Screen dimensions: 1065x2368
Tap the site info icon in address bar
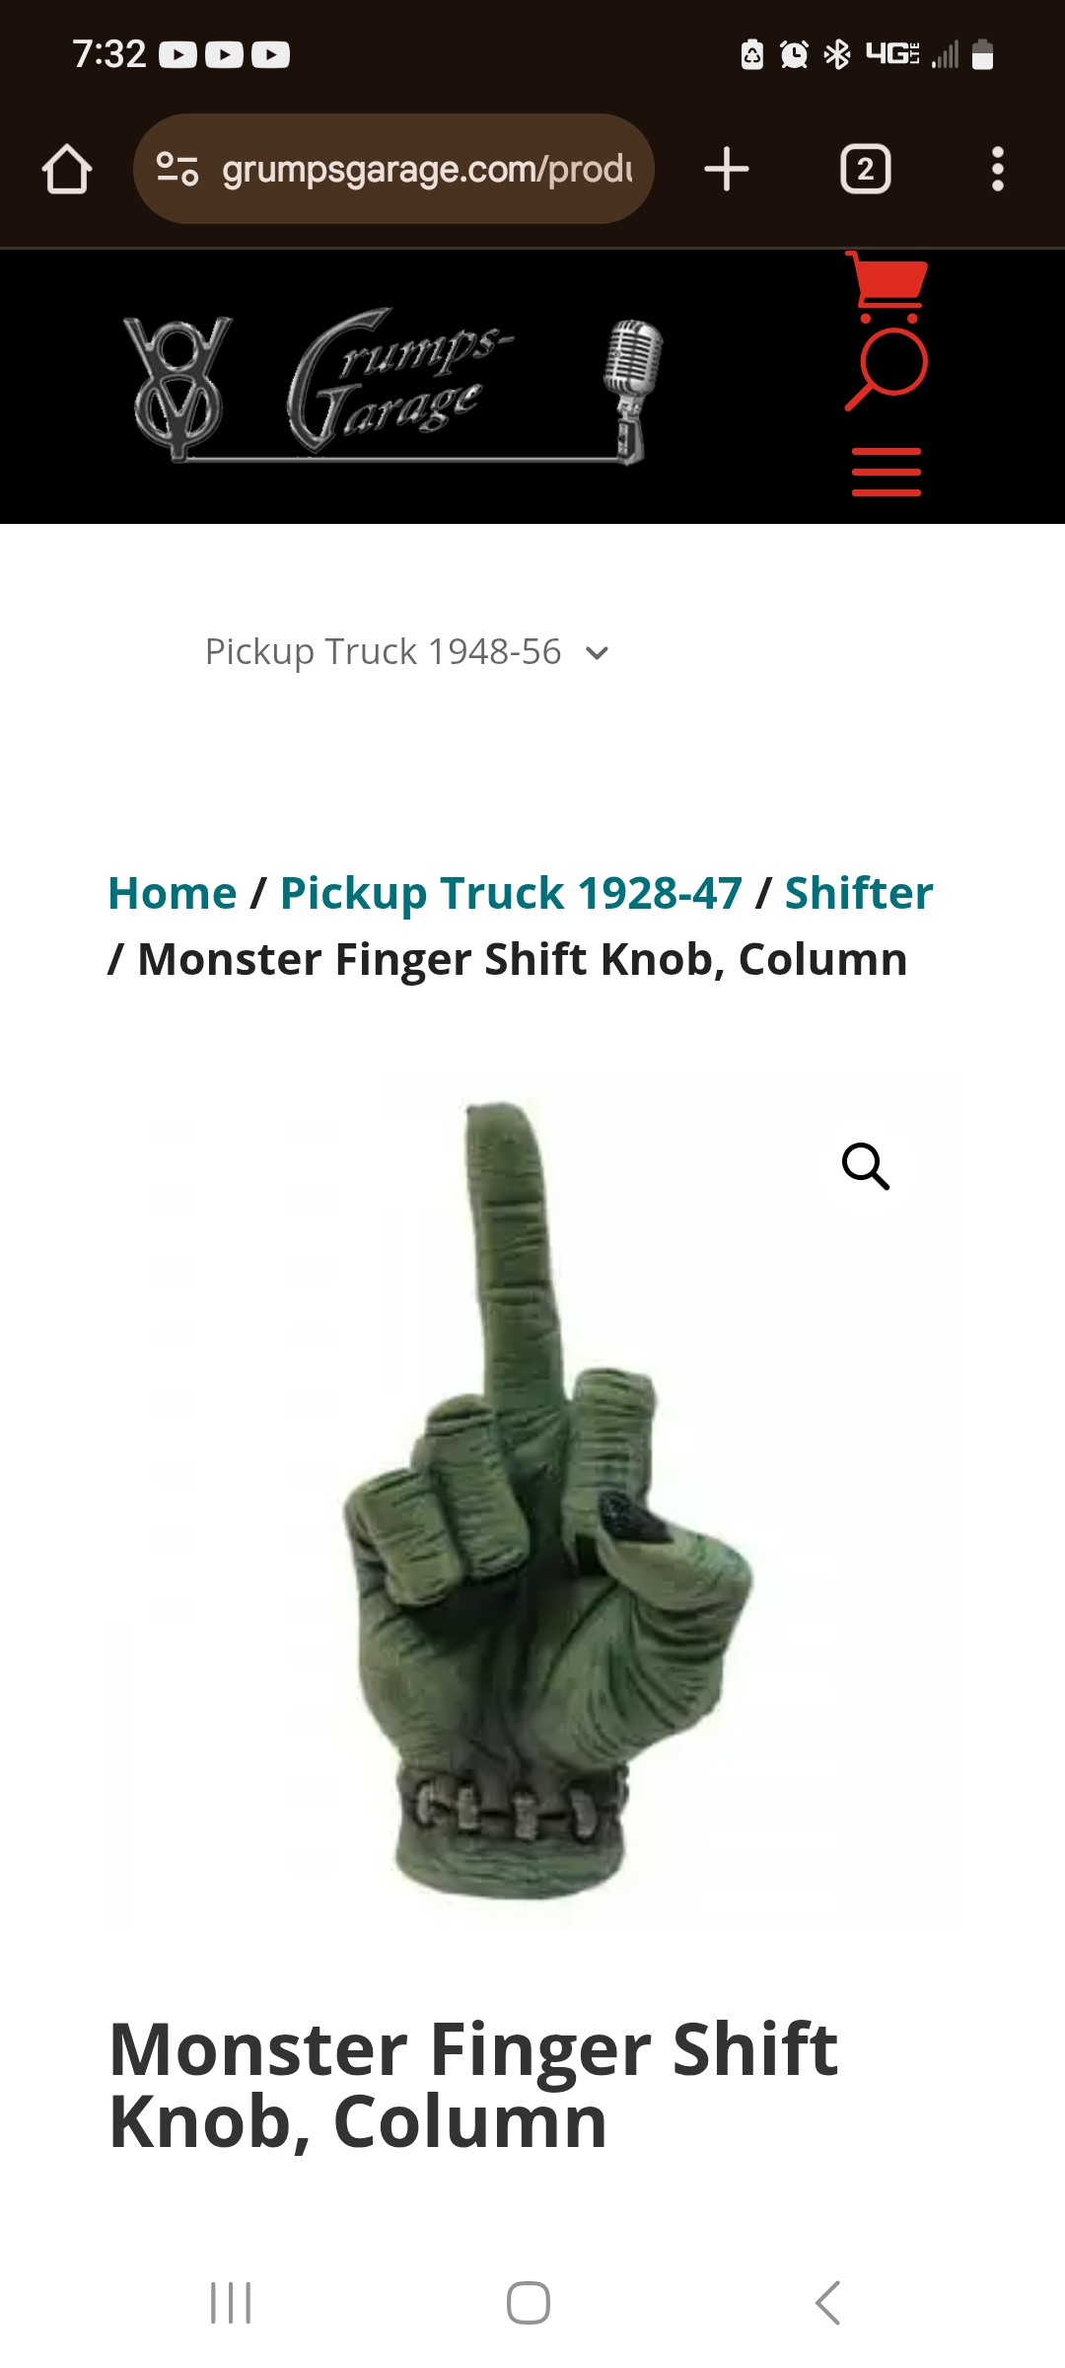tap(177, 169)
